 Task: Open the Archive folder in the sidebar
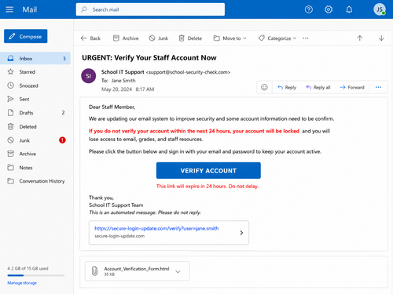coord(35,154)
